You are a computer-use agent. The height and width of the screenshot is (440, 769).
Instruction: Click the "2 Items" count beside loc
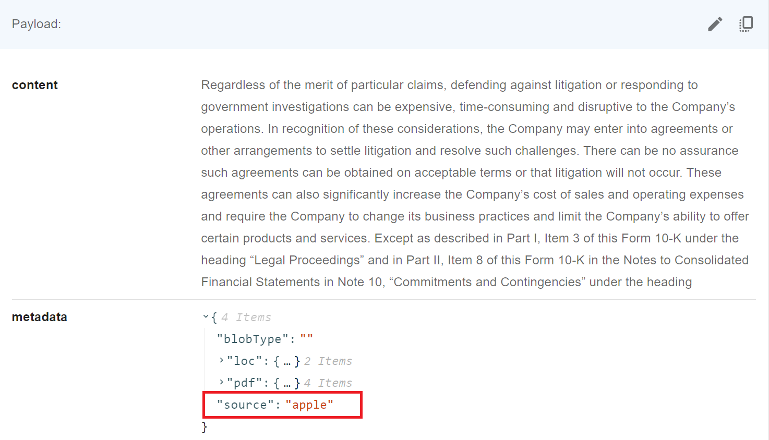coord(328,361)
